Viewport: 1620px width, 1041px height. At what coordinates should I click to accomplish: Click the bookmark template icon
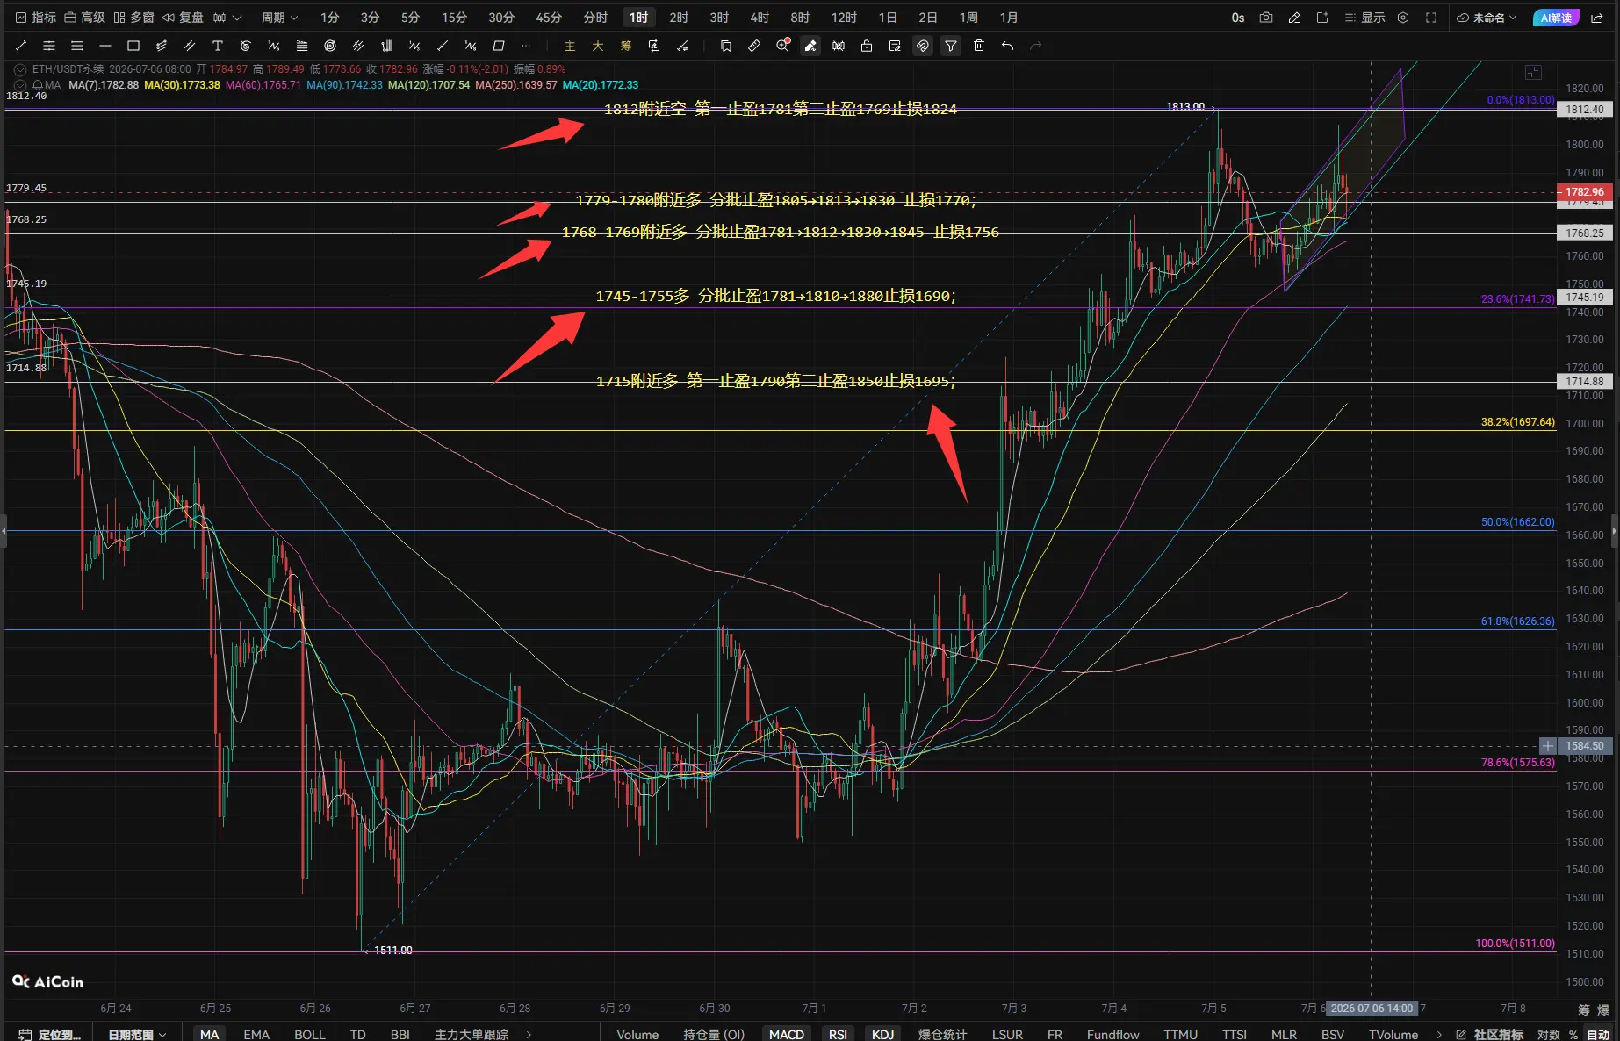coord(726,46)
